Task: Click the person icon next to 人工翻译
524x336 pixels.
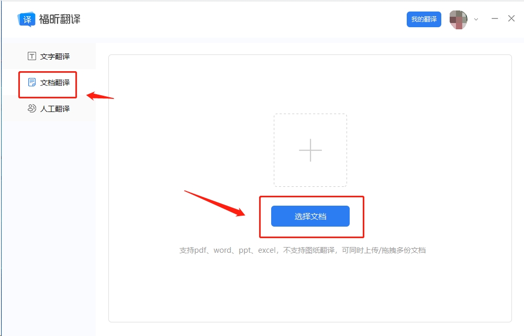Action: coord(31,109)
